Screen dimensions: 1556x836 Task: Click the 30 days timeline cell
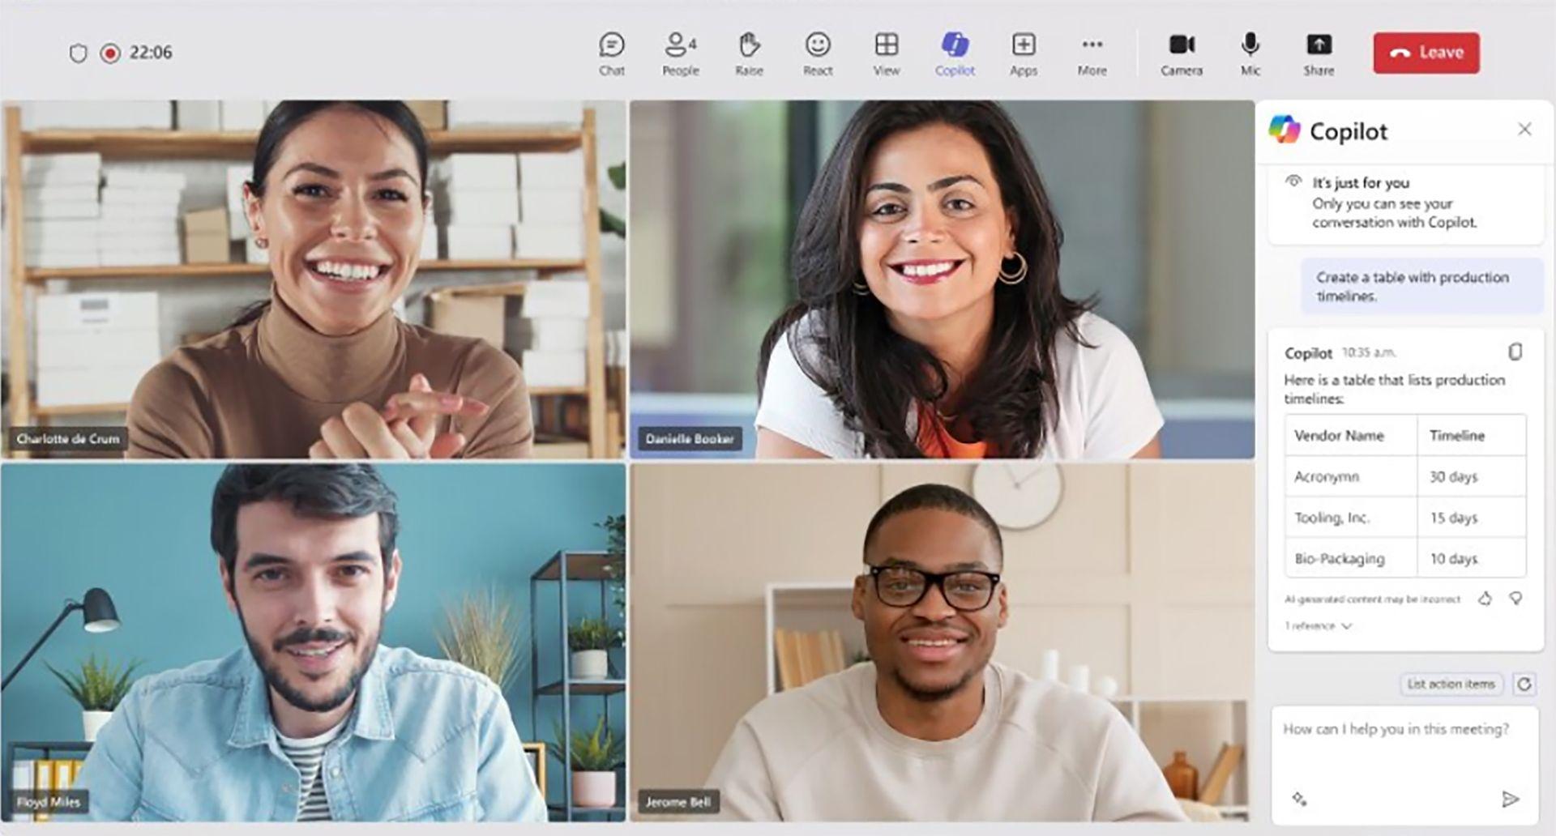pos(1472,476)
